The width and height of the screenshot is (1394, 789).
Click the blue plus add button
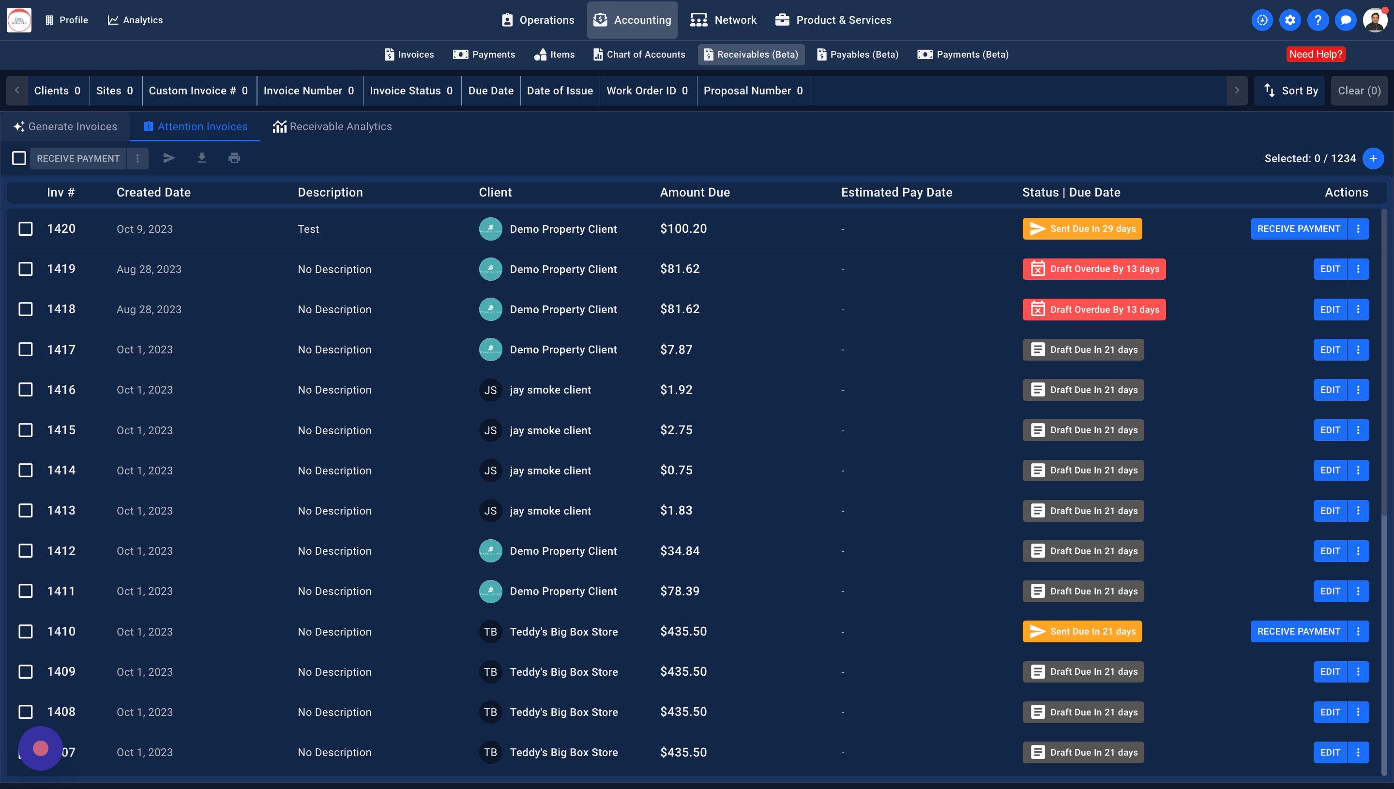click(x=1373, y=158)
